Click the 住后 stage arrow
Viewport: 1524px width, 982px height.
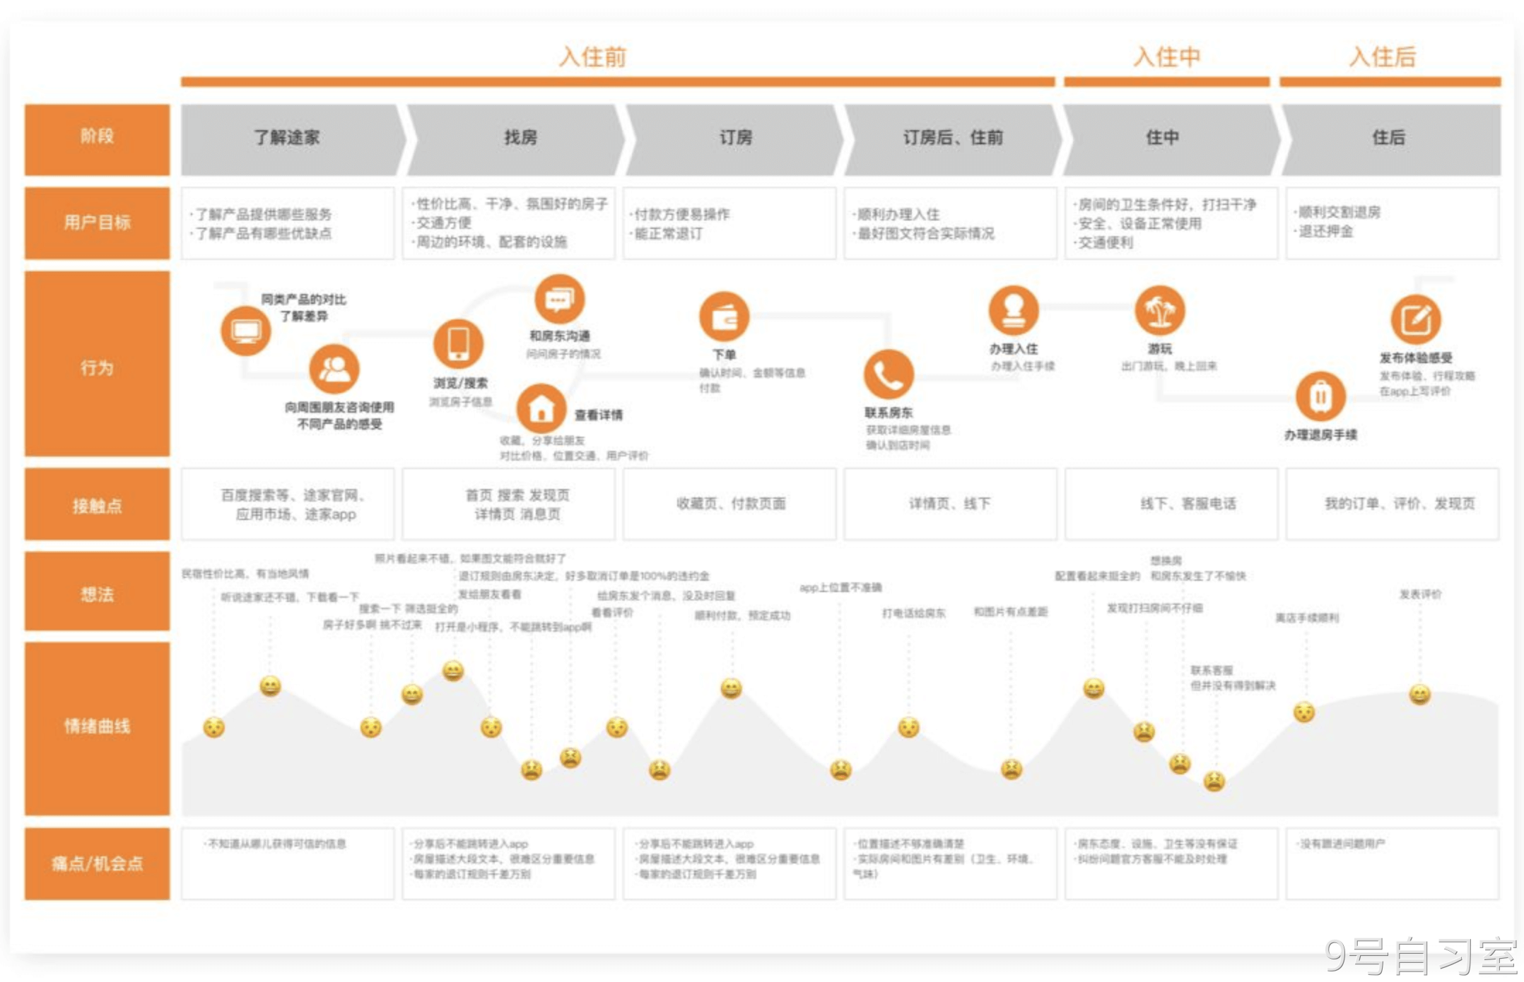tap(1390, 139)
